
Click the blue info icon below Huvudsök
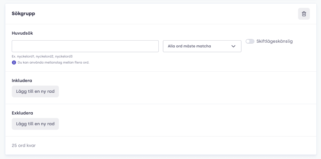(14, 62)
